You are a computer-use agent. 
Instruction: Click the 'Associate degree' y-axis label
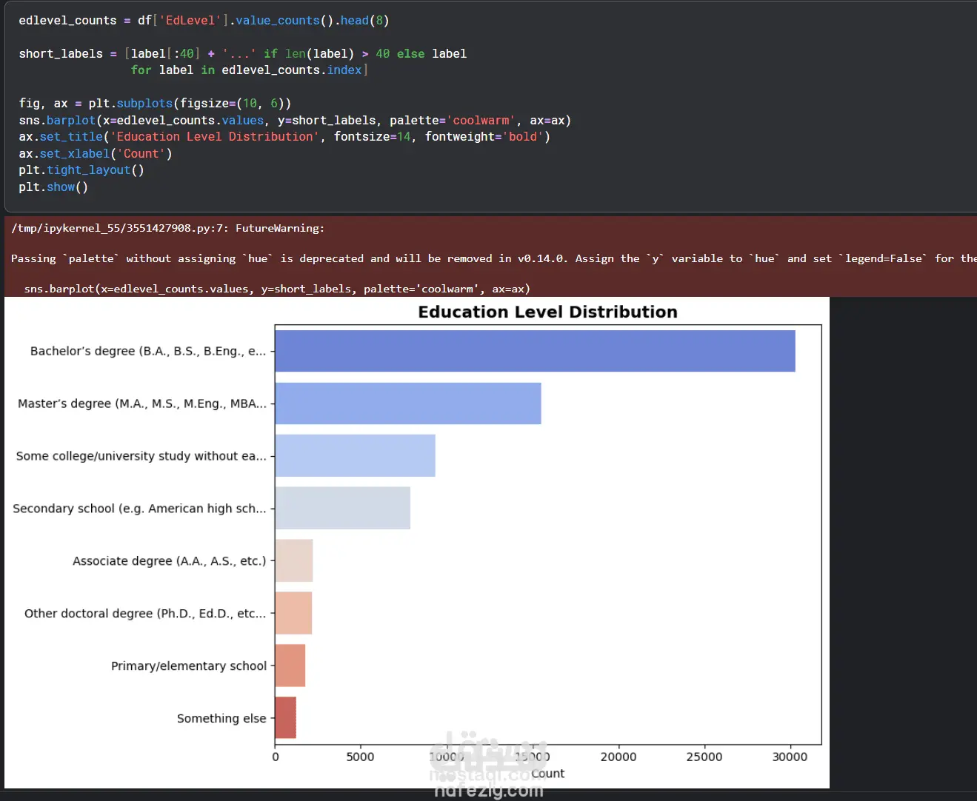point(170,561)
